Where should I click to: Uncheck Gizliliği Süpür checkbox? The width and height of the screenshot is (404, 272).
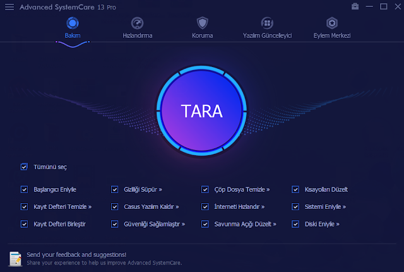pos(114,189)
